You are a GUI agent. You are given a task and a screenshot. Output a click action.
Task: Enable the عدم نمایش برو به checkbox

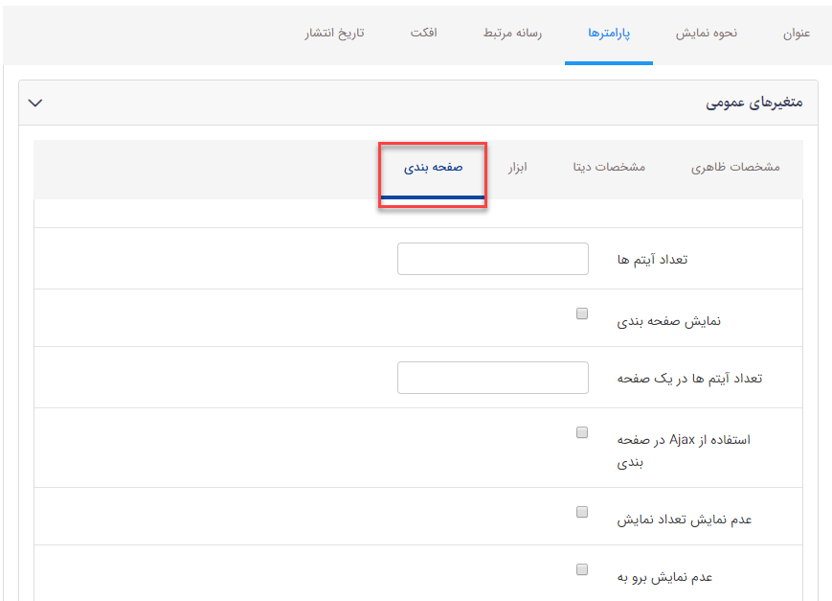pyautogui.click(x=581, y=568)
